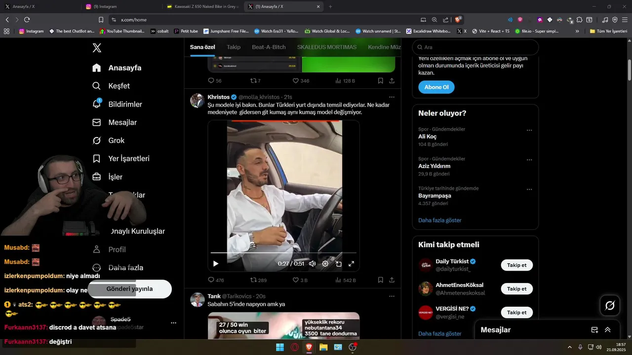
Task: Go to Anasayfa in the sidebar
Action: point(117,68)
